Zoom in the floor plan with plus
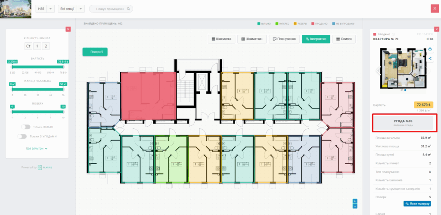Image resolution: width=441 pixels, height=215 pixels. [355, 201]
